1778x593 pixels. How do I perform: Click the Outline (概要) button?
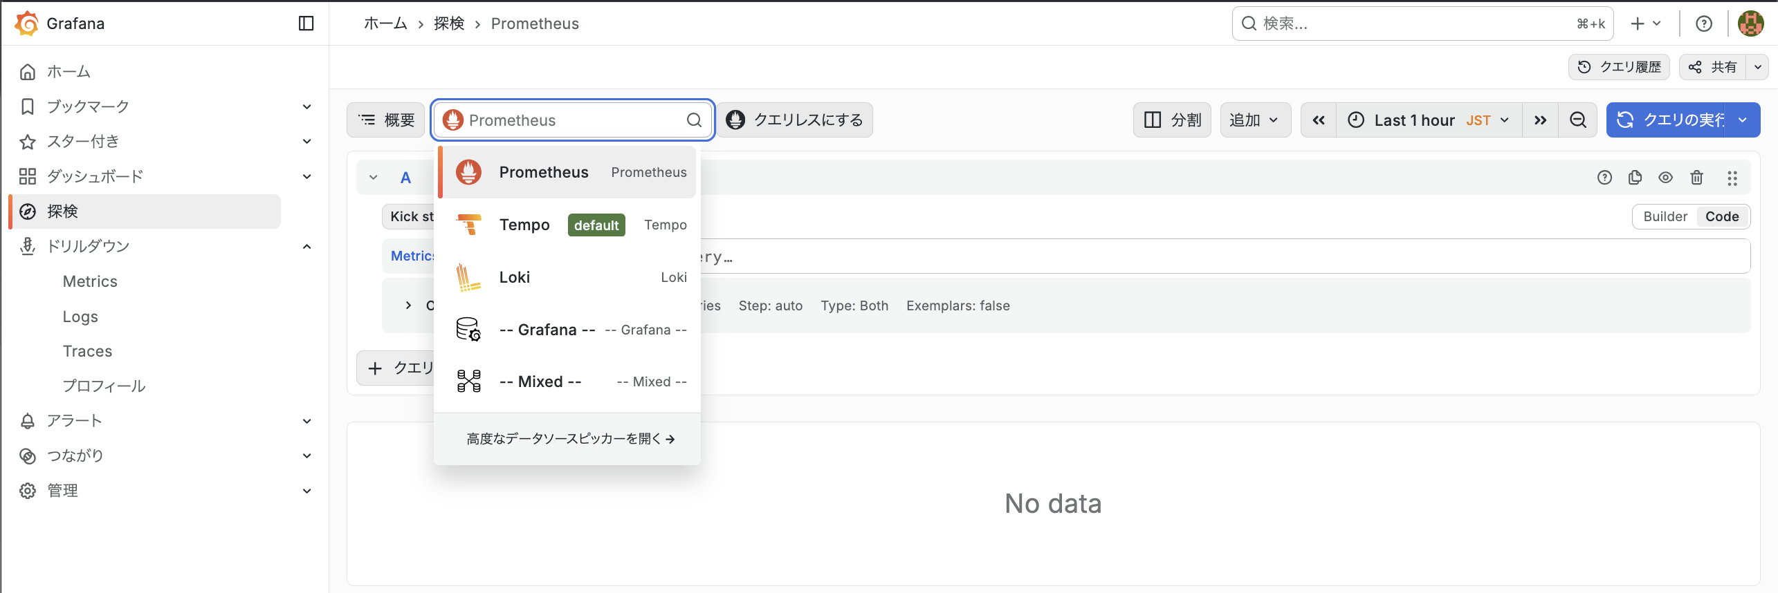coord(385,120)
